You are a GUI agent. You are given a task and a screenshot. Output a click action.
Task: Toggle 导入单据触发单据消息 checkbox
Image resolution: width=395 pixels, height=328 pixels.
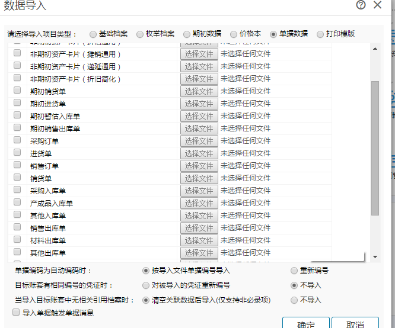coord(16,312)
